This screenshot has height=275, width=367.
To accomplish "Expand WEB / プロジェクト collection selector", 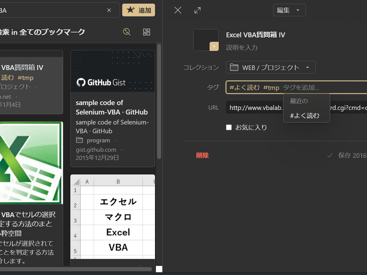I will click(271, 67).
